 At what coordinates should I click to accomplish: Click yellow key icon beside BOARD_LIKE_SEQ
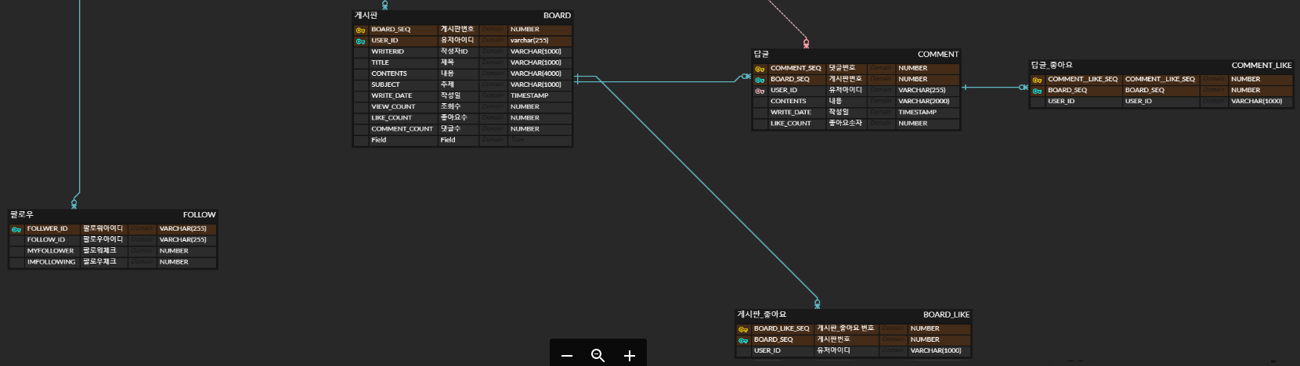point(743,329)
